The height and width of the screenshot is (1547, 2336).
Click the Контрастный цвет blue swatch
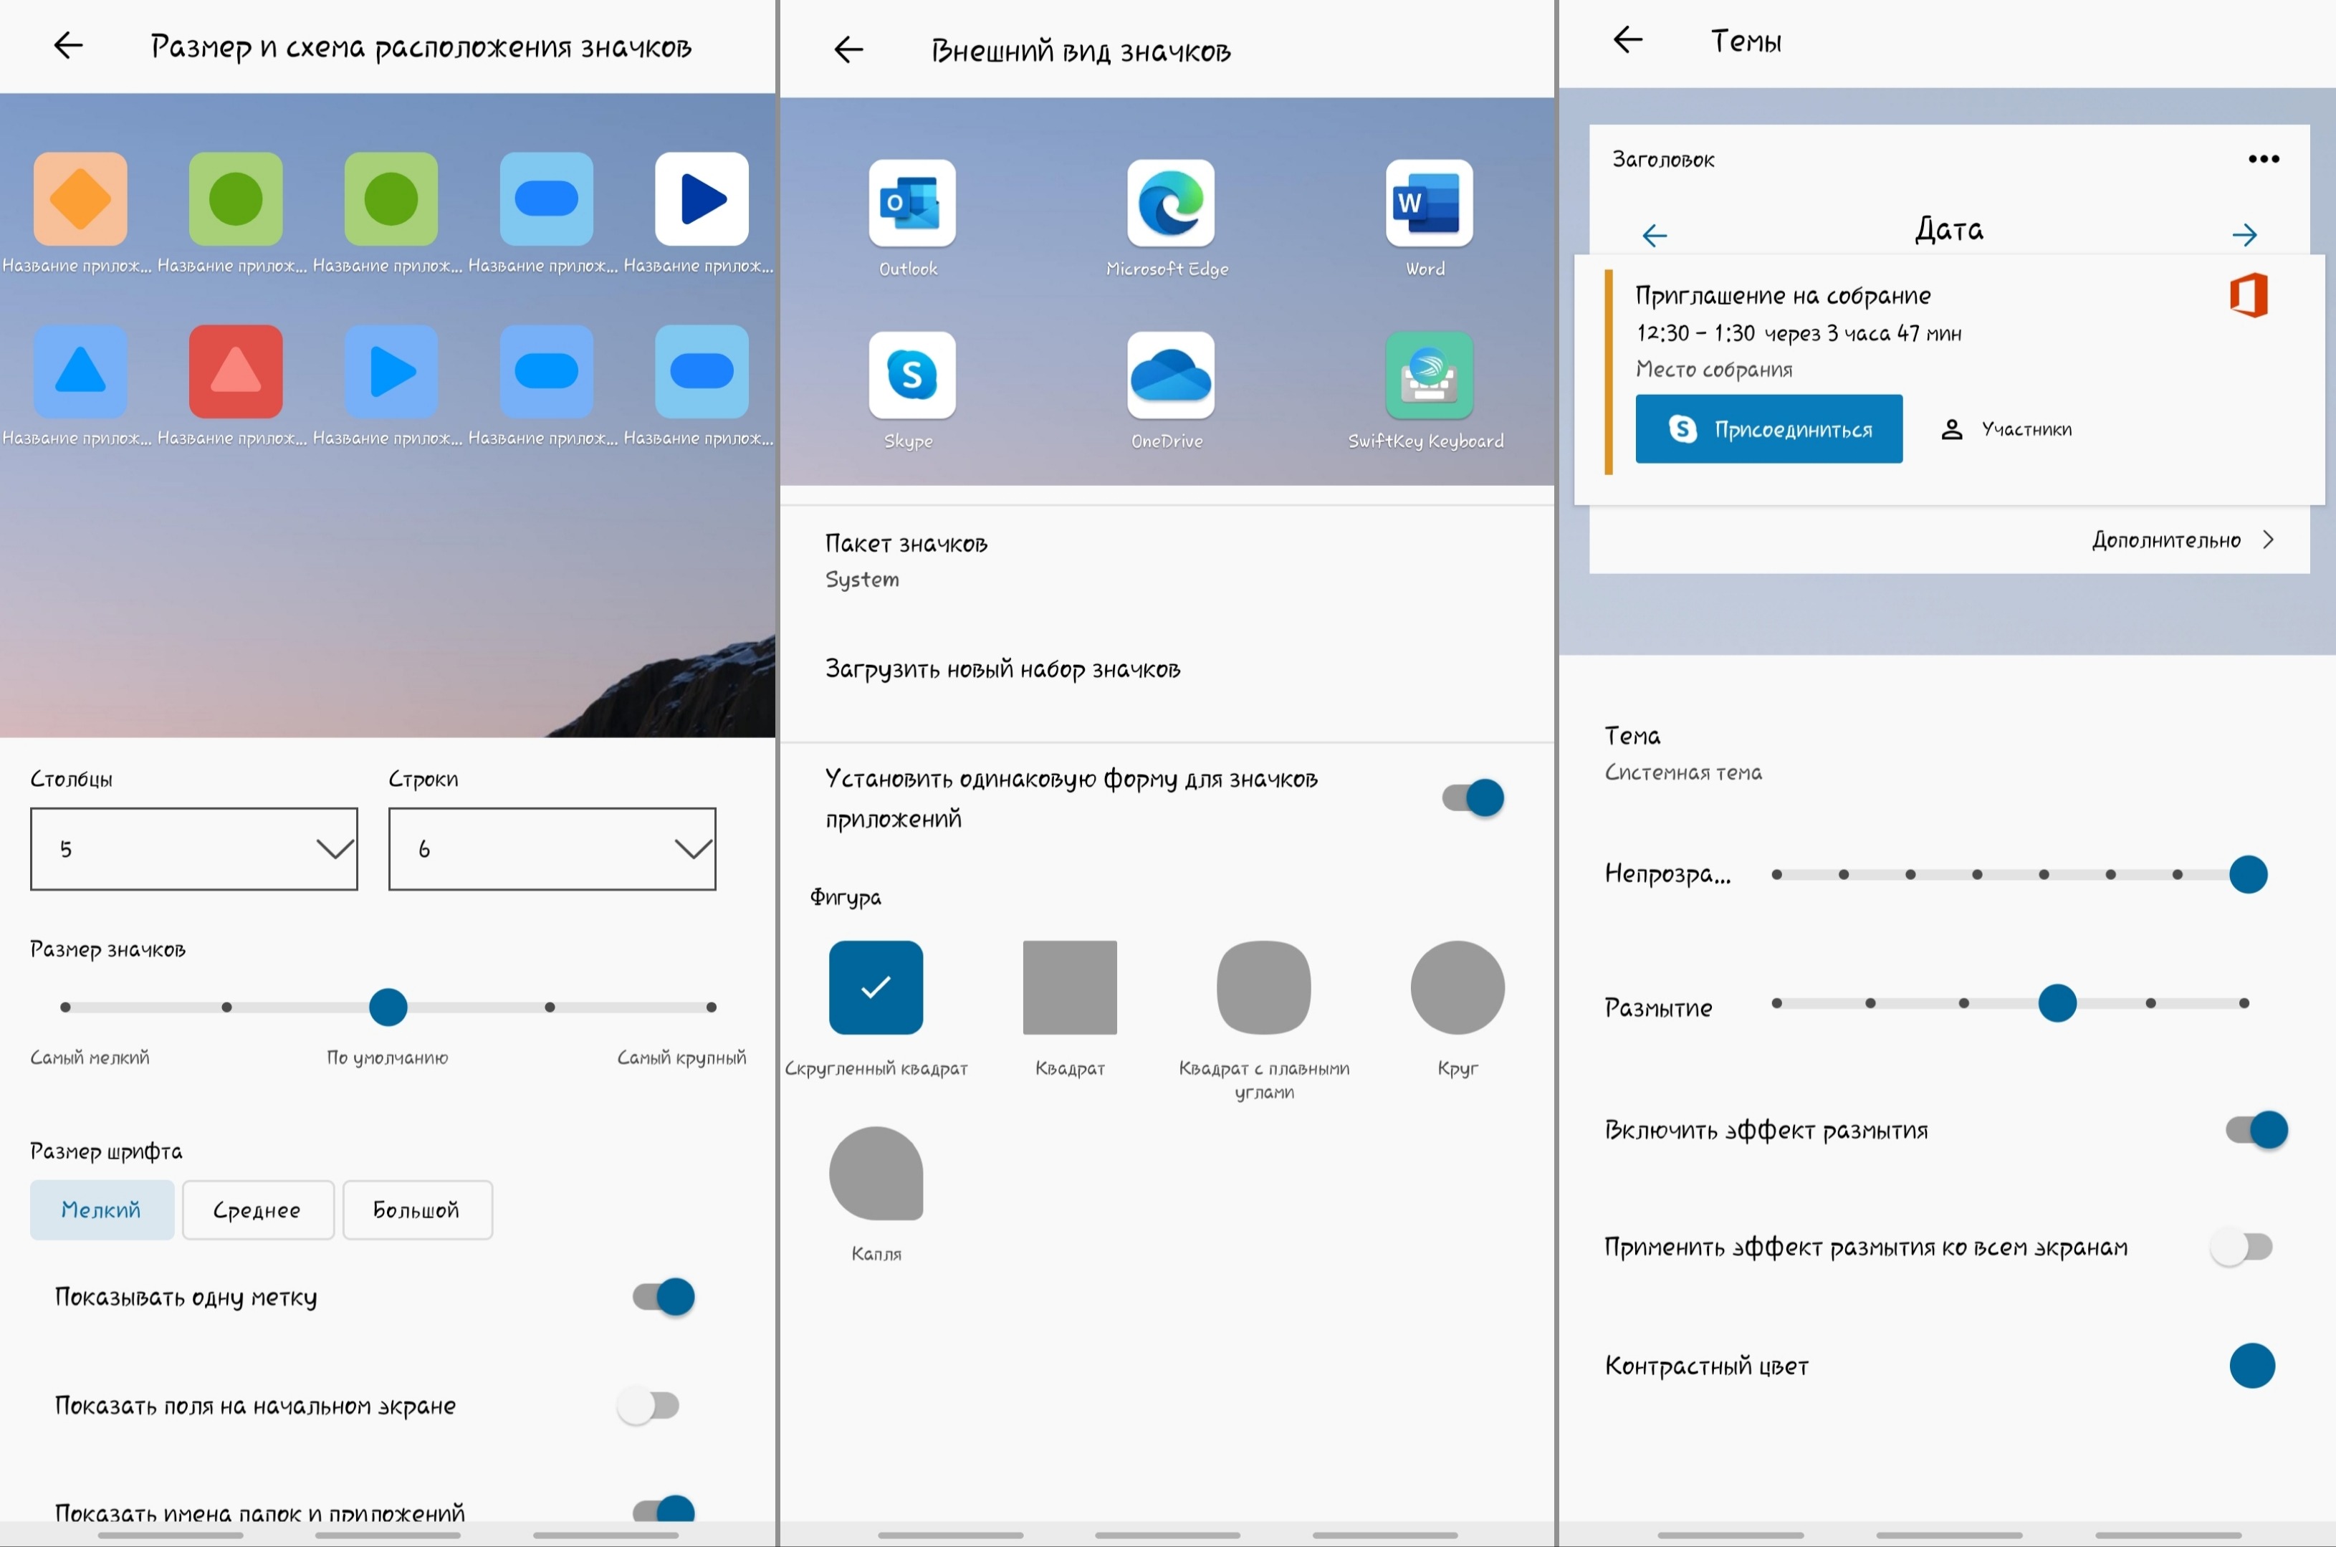click(2251, 1366)
